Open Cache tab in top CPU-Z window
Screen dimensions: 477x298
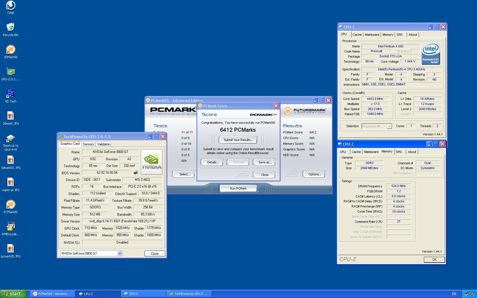pyautogui.click(x=357, y=35)
